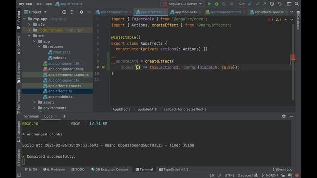Image resolution: width=317 pixels, height=178 pixels.
Task: Add a new terminal session tab
Action: coord(65,116)
